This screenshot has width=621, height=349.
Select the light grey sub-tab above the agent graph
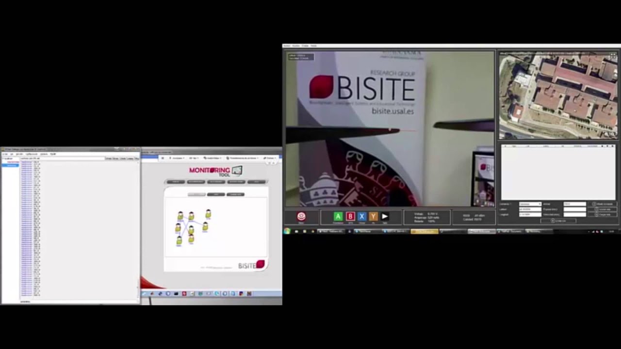pos(196,194)
